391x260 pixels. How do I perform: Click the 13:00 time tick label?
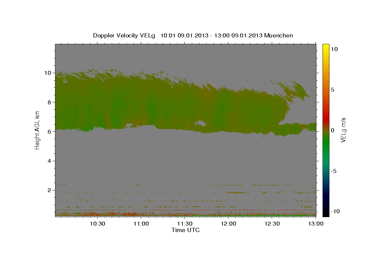[316, 224]
